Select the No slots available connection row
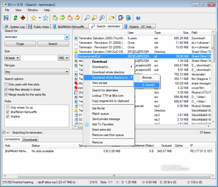 pos(109,151)
